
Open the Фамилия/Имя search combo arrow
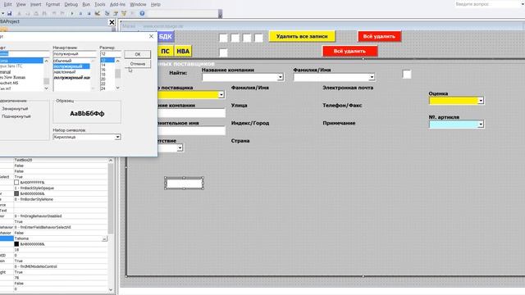coord(372,77)
